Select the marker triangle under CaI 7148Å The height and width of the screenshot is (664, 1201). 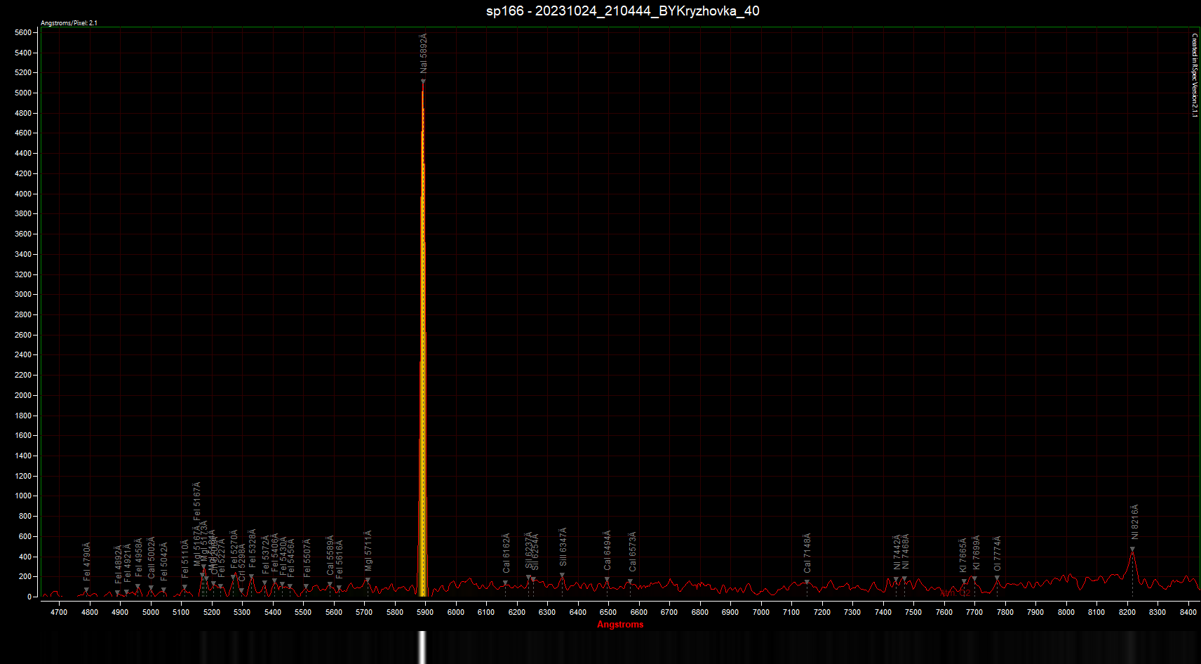click(x=807, y=582)
